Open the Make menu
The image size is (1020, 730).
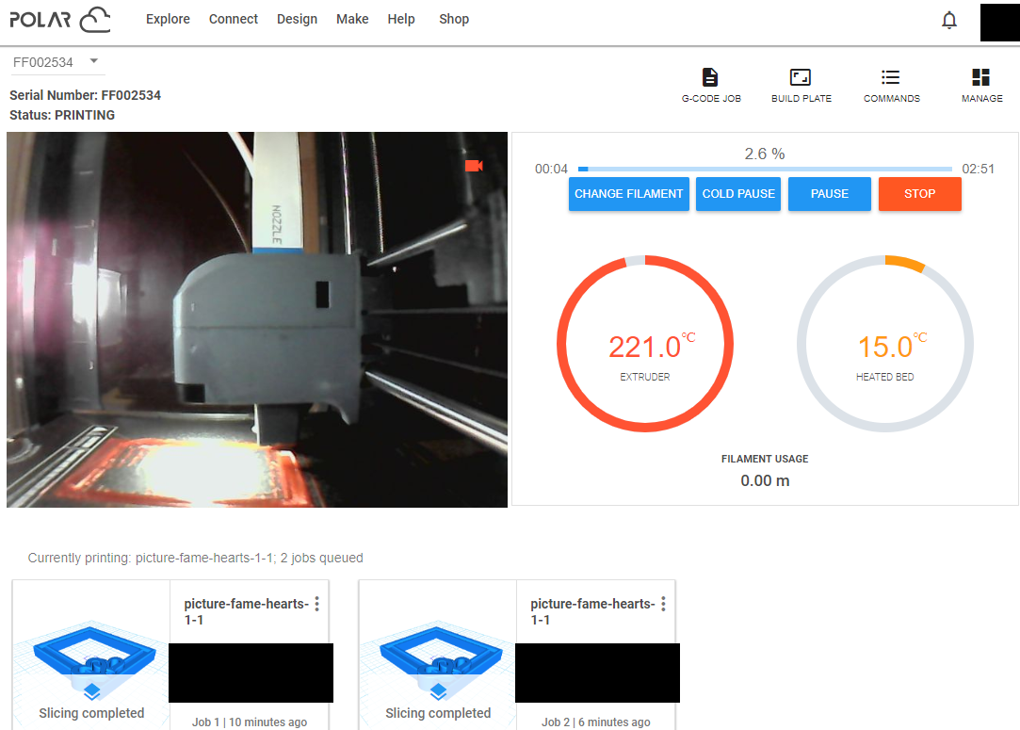(352, 20)
